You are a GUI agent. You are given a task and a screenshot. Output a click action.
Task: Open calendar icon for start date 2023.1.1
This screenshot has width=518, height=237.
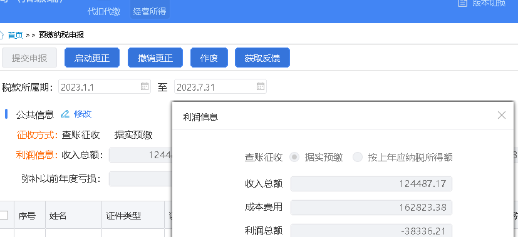(x=145, y=87)
